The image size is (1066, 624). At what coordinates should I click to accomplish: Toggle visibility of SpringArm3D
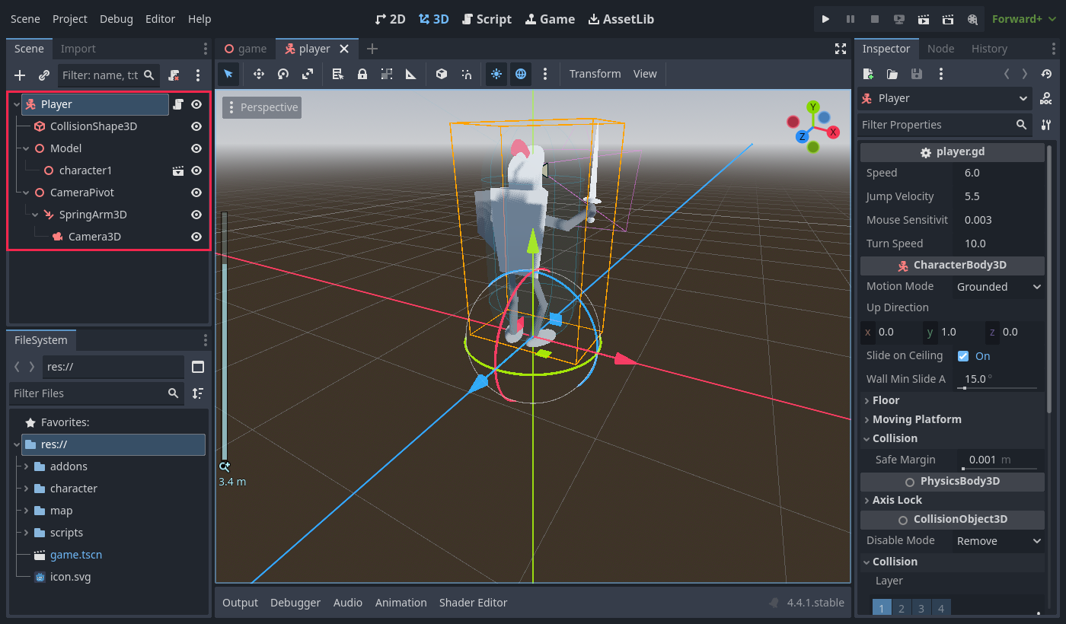click(196, 215)
